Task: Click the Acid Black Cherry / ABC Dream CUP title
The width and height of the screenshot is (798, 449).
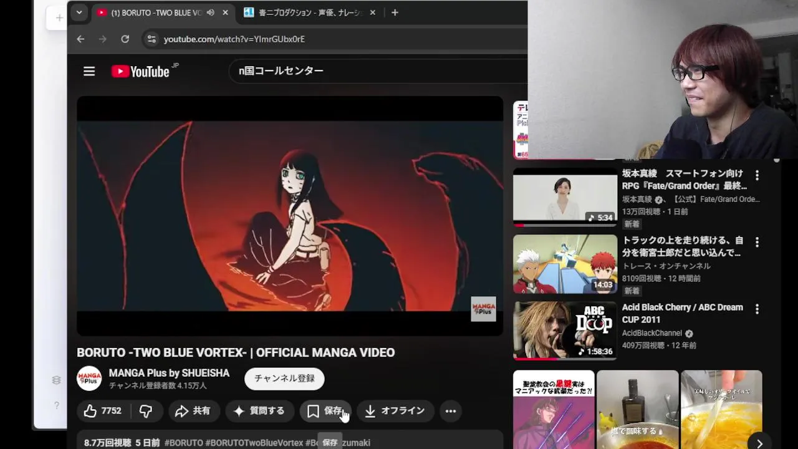Action: [x=683, y=314]
